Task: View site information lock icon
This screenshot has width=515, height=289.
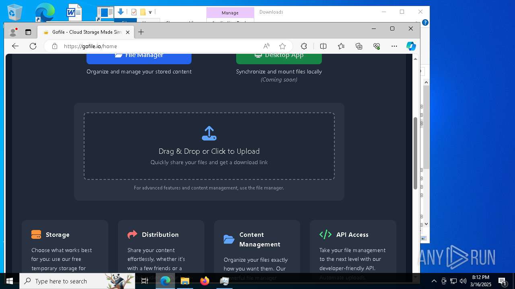Action: click(x=55, y=46)
